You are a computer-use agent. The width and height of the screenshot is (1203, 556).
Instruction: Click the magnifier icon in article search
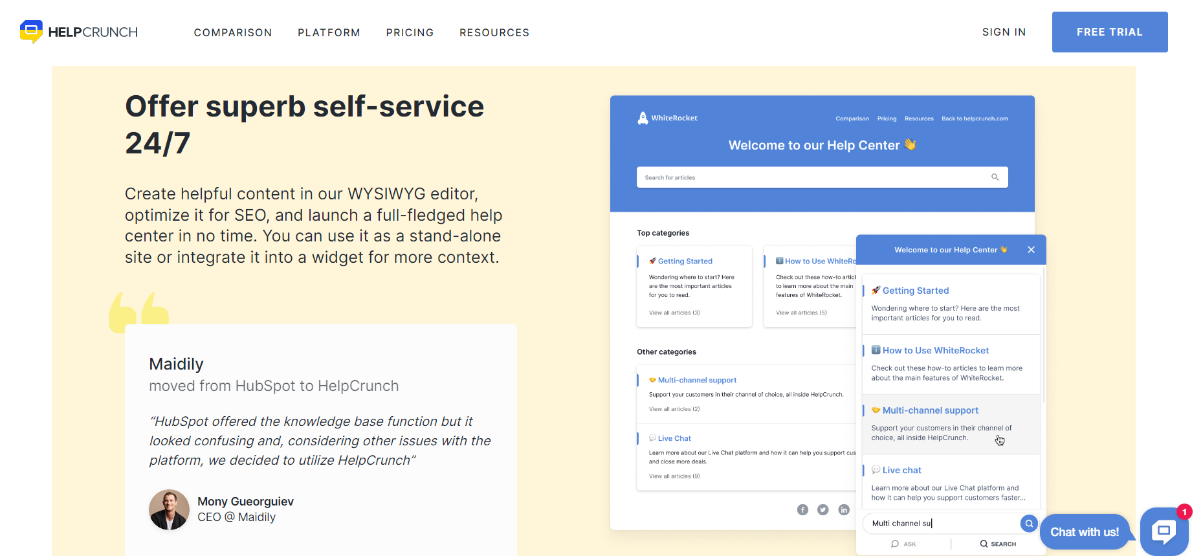pyautogui.click(x=995, y=177)
